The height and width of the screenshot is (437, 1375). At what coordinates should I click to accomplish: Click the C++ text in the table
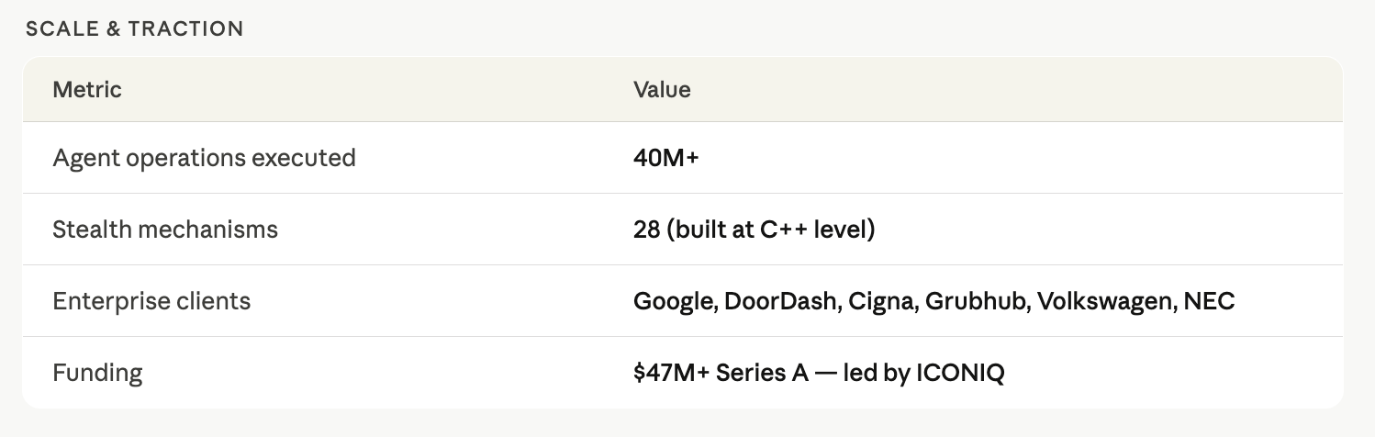(783, 230)
